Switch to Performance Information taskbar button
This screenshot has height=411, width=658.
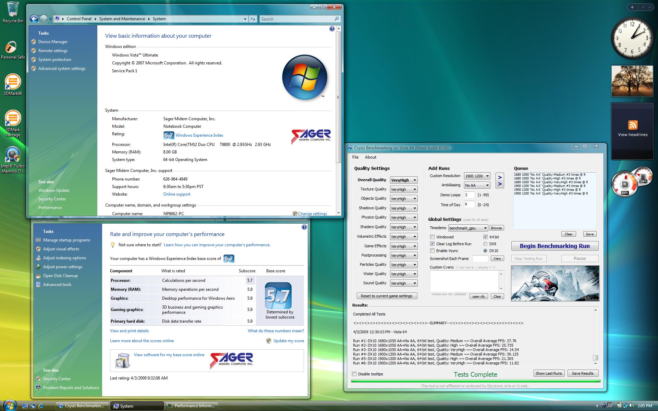192,406
